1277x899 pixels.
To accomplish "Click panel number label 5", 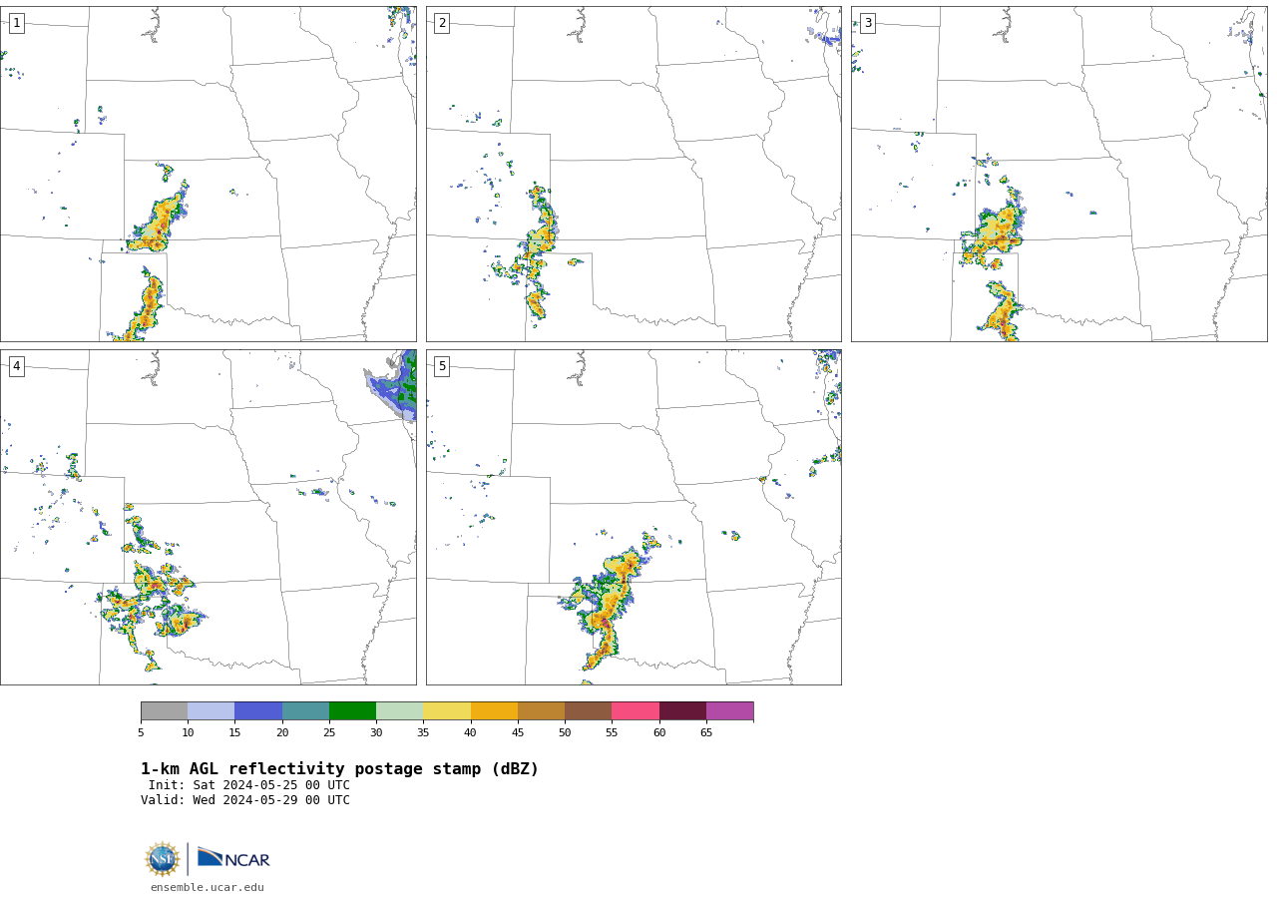I will (x=442, y=366).
